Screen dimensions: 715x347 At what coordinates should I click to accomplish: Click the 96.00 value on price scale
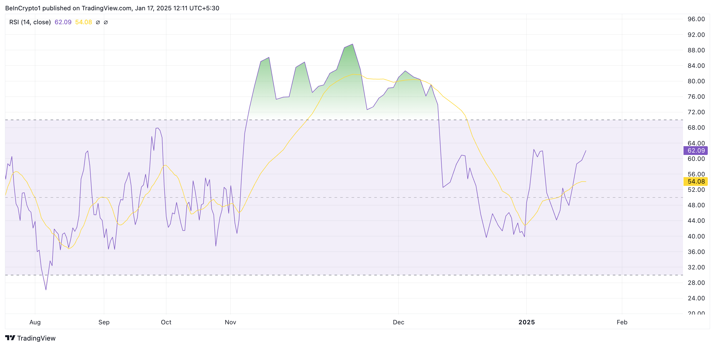coord(696,19)
